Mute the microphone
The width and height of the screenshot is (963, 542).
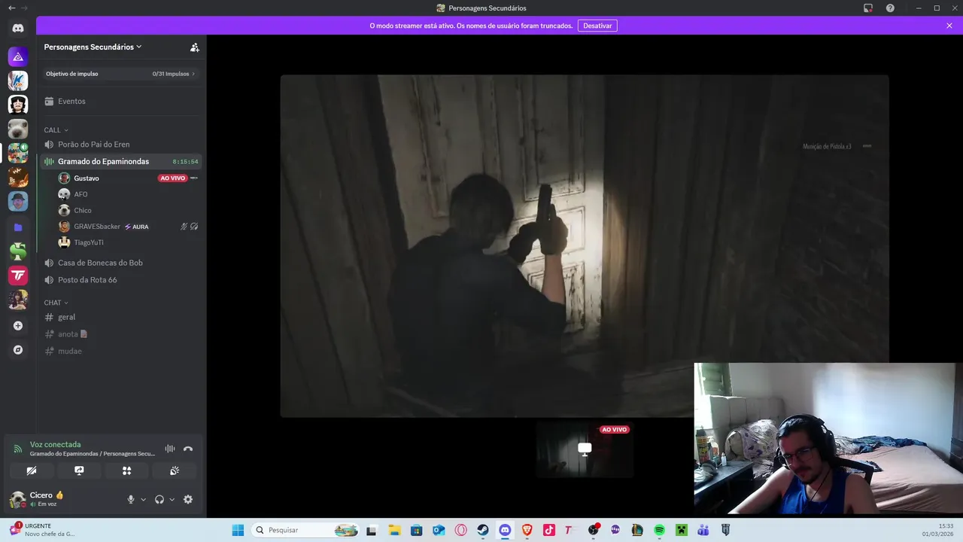point(131,499)
